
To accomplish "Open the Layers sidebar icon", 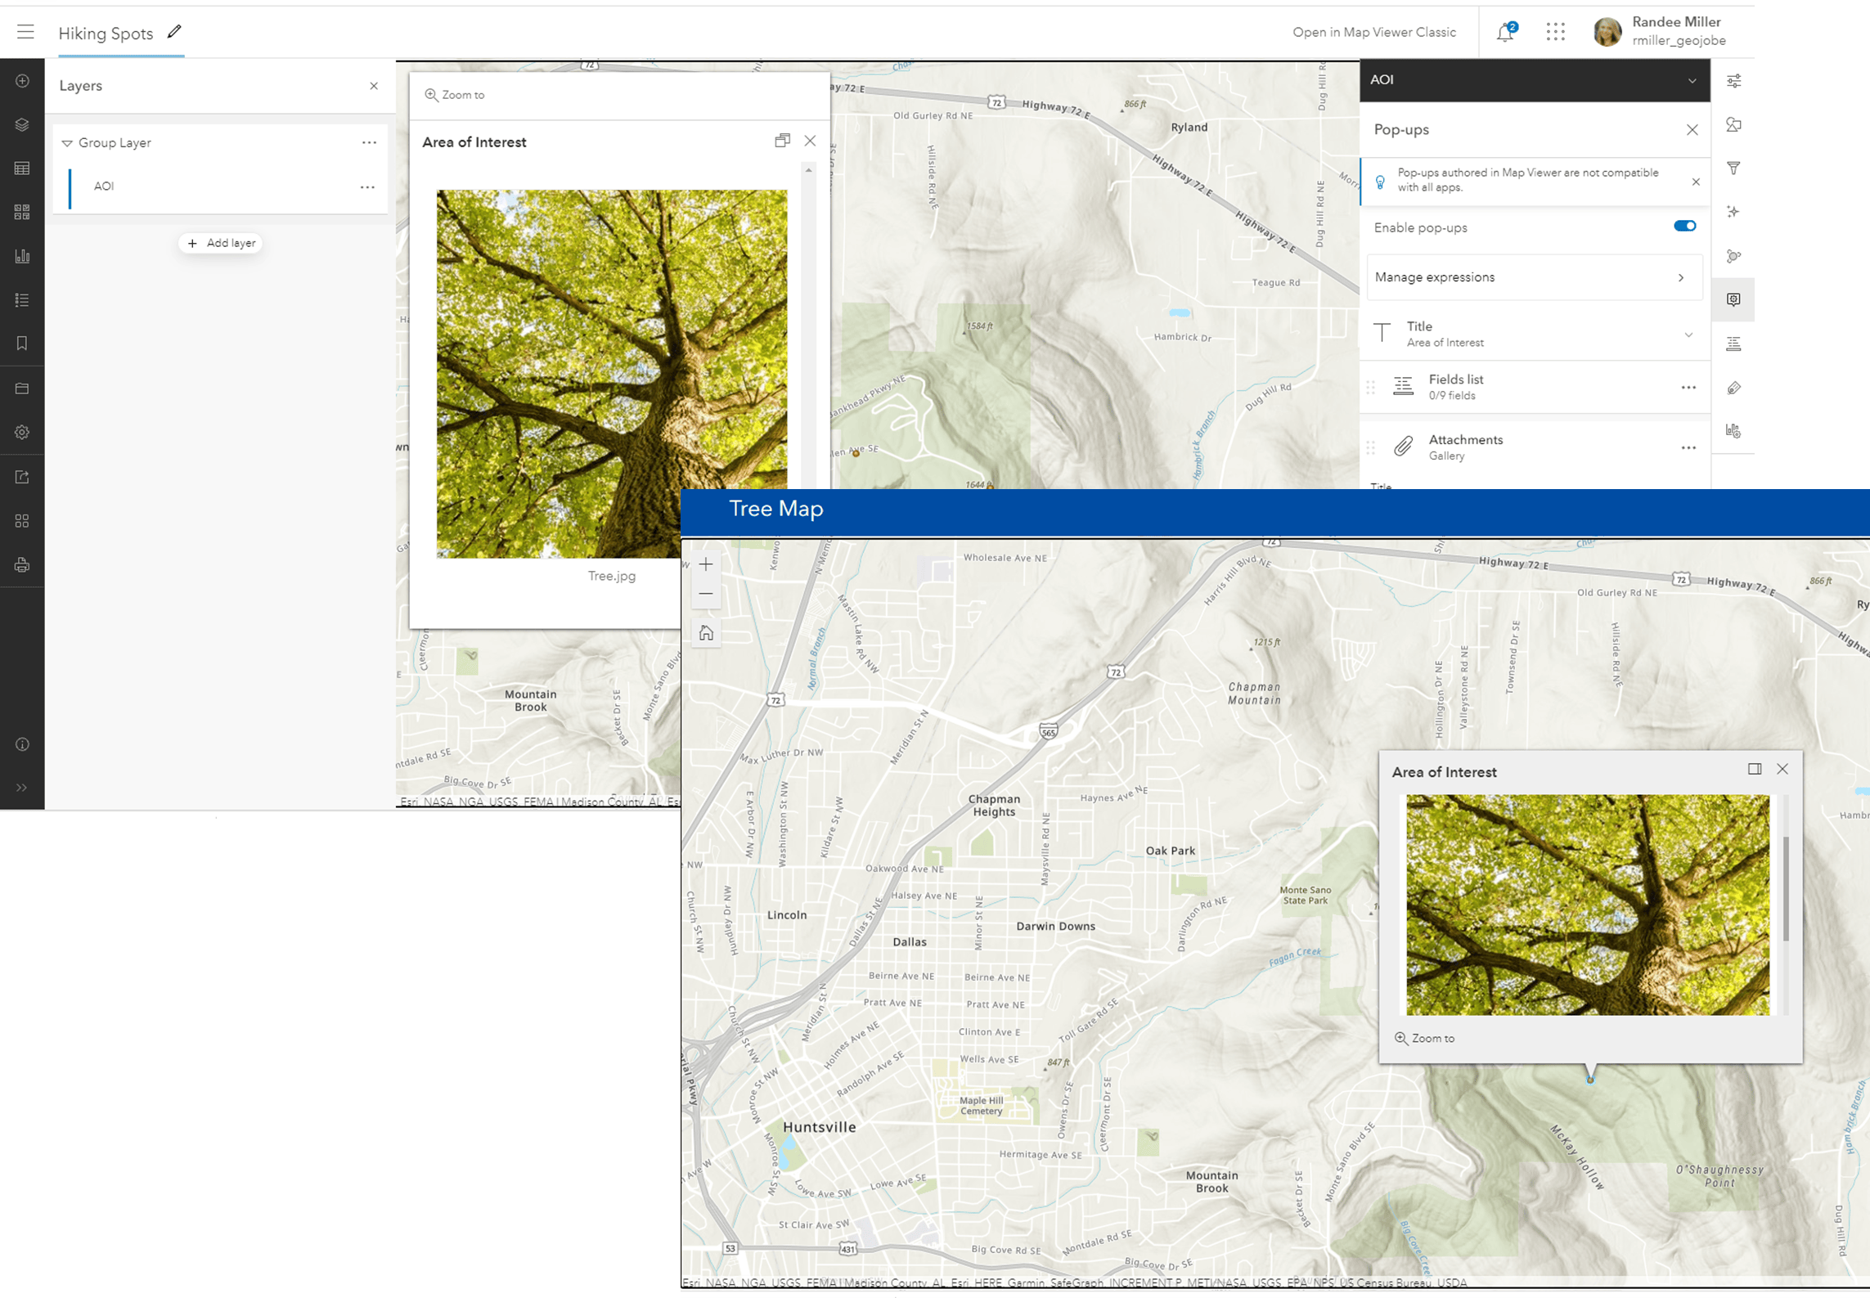I will pyautogui.click(x=22, y=124).
